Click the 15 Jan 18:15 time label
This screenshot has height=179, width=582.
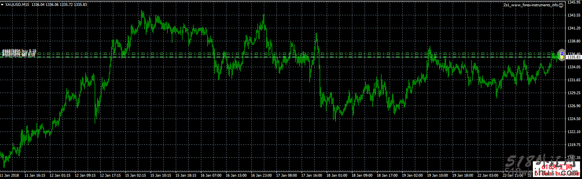[187, 175]
